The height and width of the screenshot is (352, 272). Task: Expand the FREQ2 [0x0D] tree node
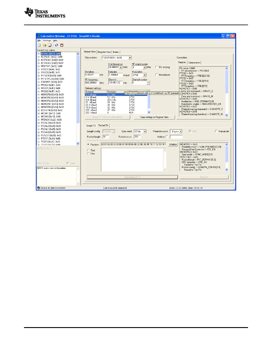coord(39,85)
